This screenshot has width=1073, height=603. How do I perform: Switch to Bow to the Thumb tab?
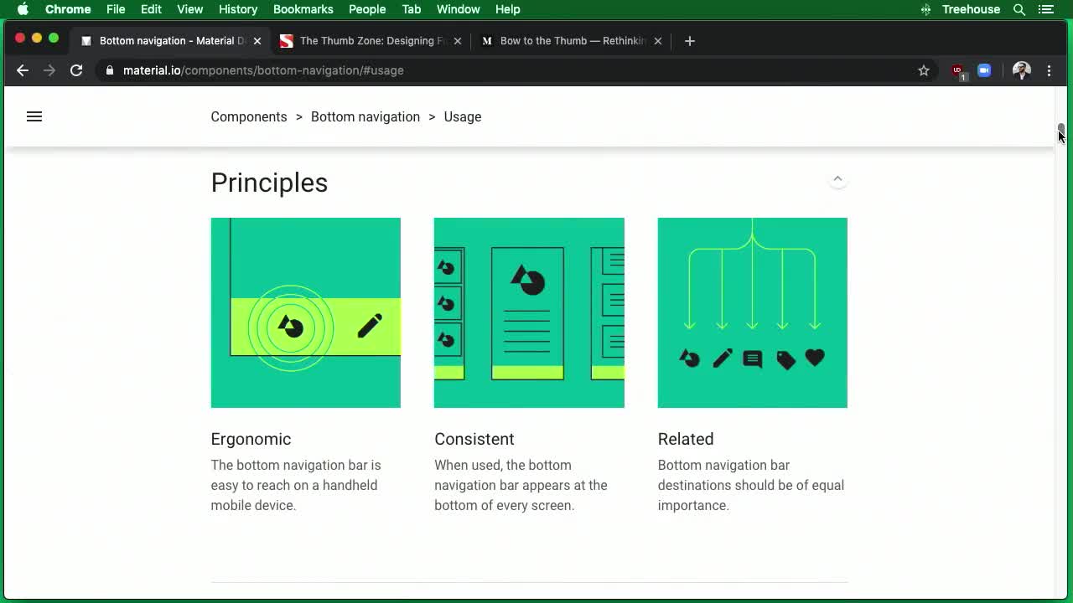pyautogui.click(x=573, y=40)
